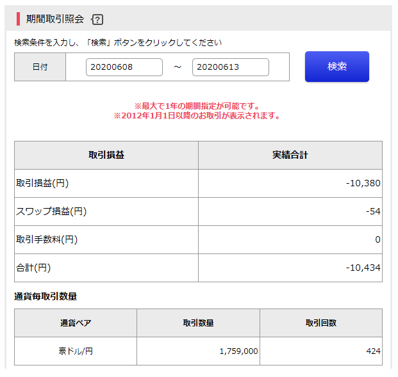Click the 合計(円) row label
Screen dimensions: 398x377
[x=33, y=268]
